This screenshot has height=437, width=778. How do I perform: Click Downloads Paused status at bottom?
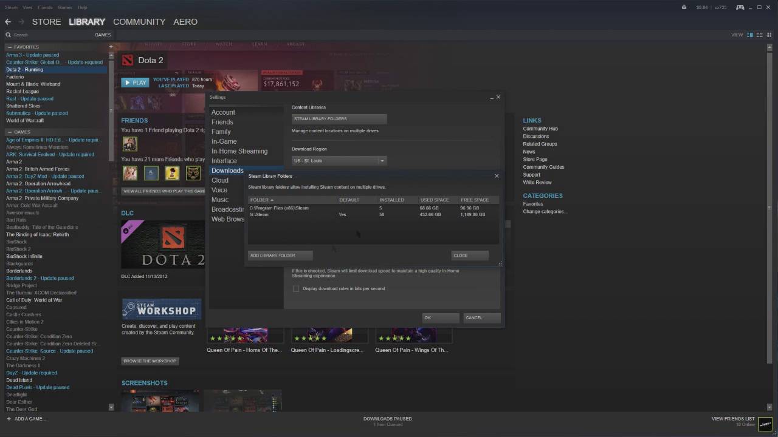[387, 419]
